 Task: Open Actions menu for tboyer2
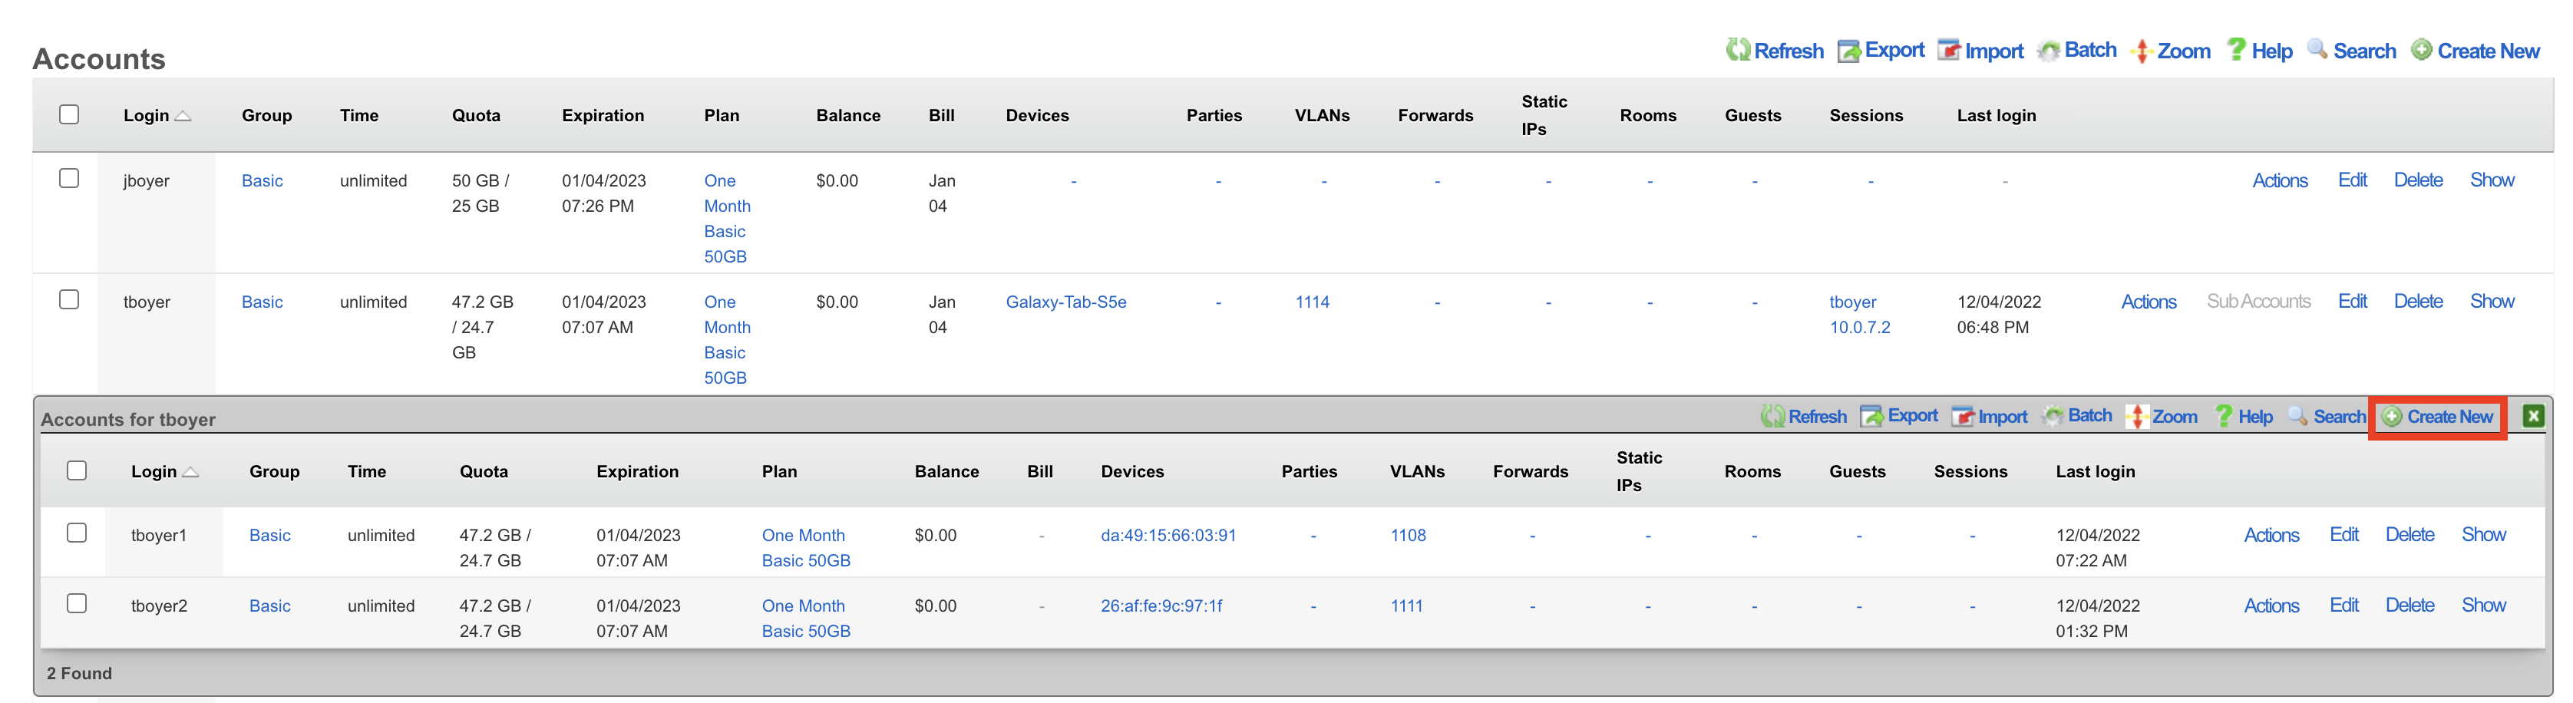2271,606
